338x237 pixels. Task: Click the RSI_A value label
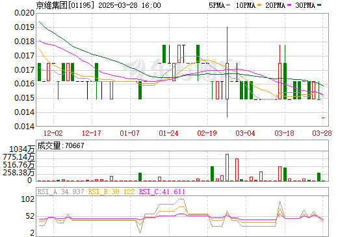tap(60, 192)
